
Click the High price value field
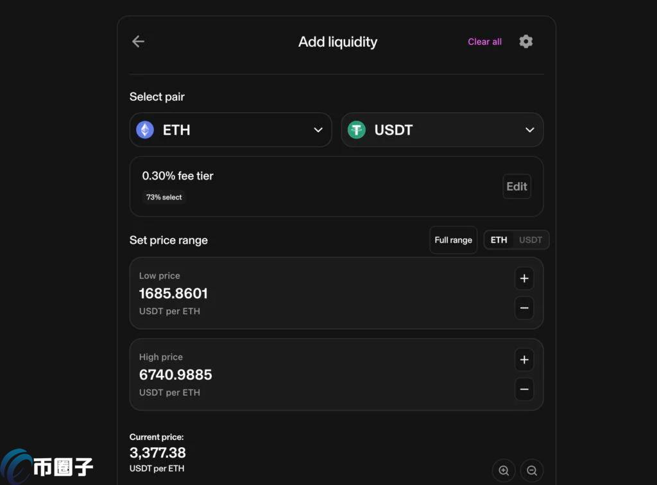click(176, 375)
